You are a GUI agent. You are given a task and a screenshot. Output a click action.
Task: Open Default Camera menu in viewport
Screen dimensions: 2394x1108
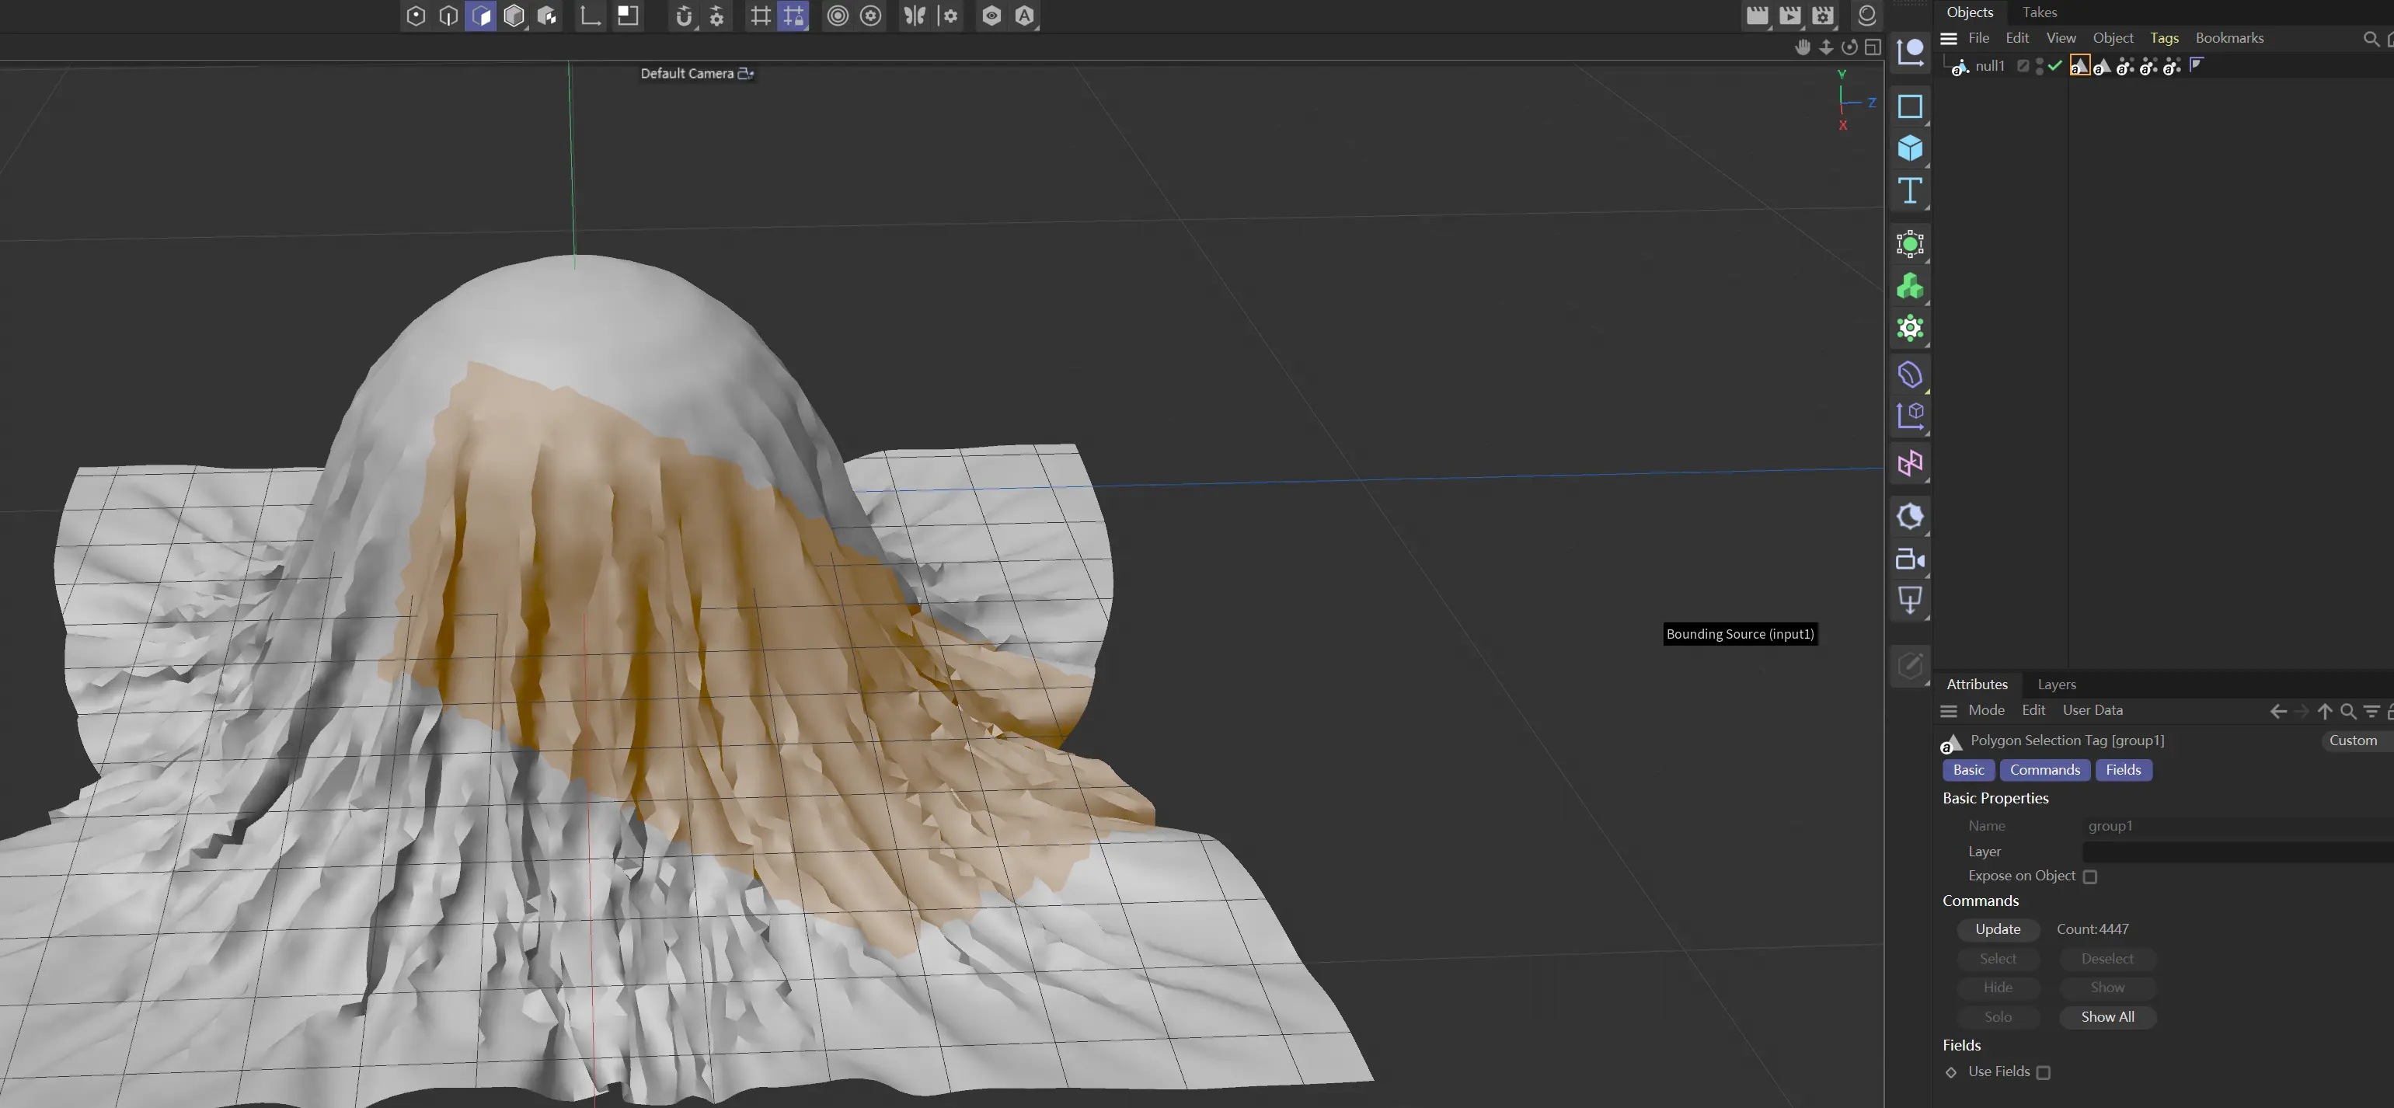pyautogui.click(x=697, y=74)
